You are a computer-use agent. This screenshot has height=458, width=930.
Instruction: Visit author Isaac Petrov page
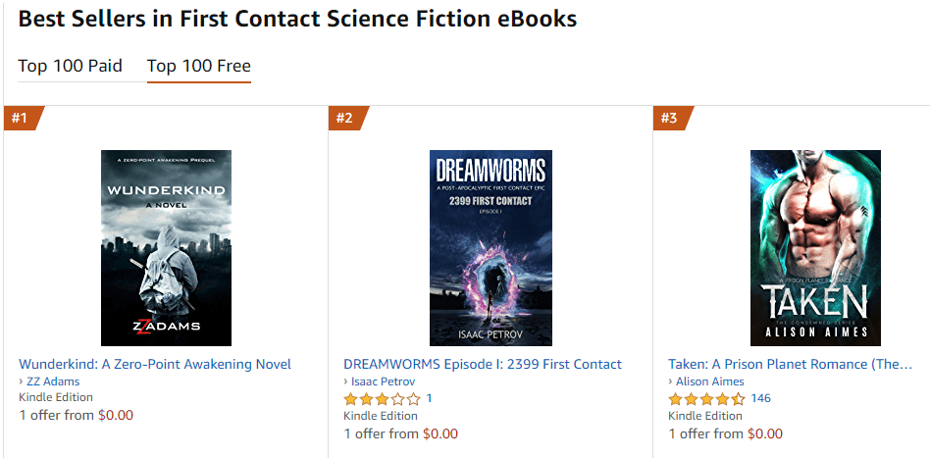coord(383,382)
